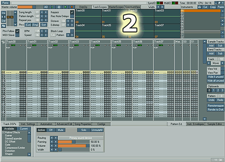Add a Send Track
Viewport: 225px width, 162px height.
coord(211,53)
